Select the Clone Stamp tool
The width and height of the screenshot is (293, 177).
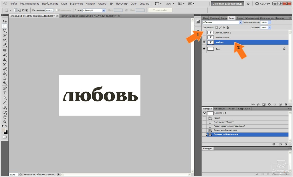pyautogui.click(x=5, y=59)
